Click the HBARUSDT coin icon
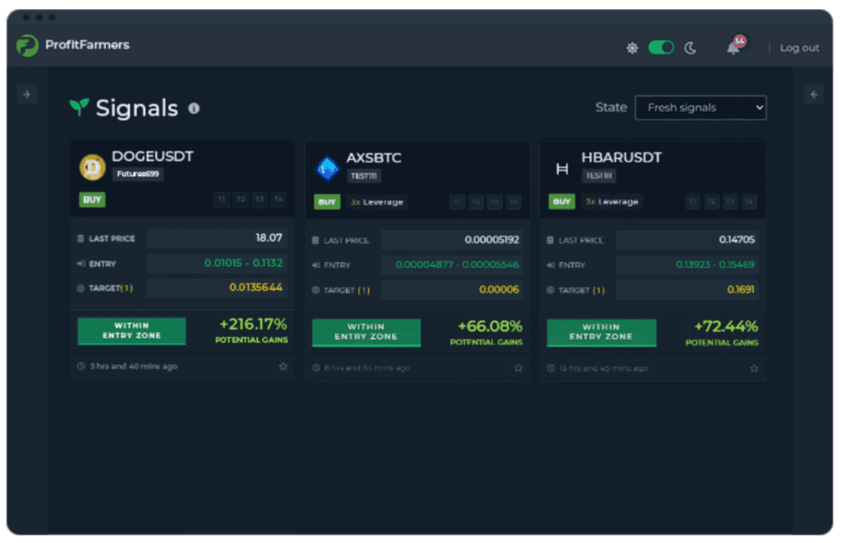The width and height of the screenshot is (841, 543). [562, 169]
